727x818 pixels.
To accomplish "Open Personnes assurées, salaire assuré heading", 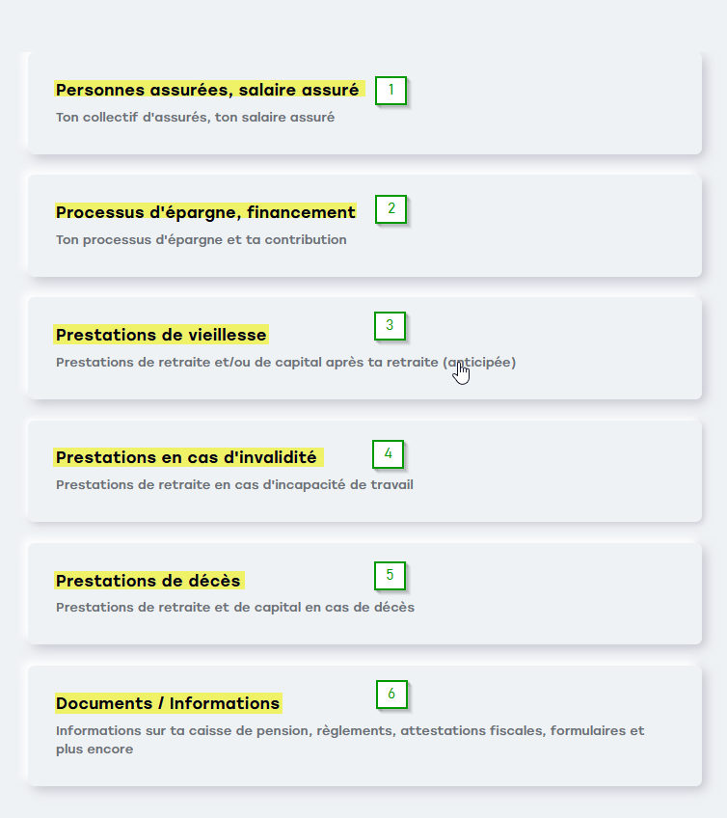I will [x=207, y=90].
